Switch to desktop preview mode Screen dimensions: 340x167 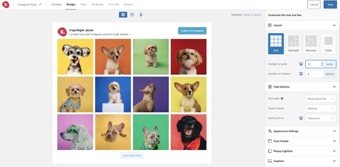pos(123,15)
